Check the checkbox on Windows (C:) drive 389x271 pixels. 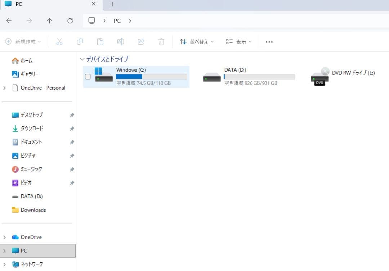pyautogui.click(x=88, y=76)
